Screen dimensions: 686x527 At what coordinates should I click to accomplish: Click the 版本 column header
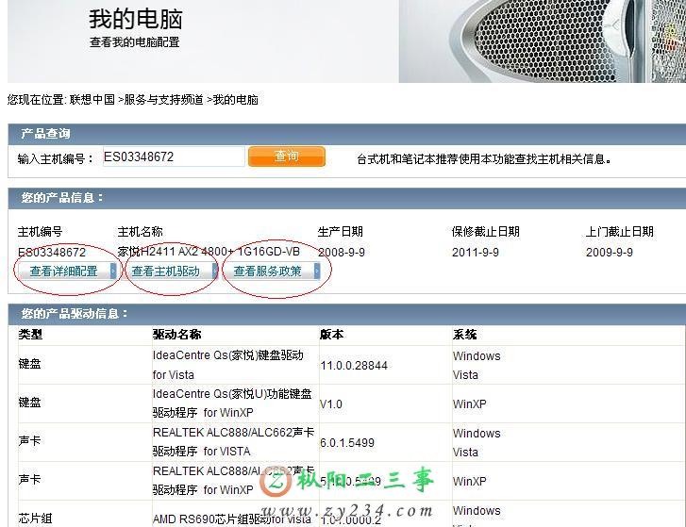click(x=331, y=335)
